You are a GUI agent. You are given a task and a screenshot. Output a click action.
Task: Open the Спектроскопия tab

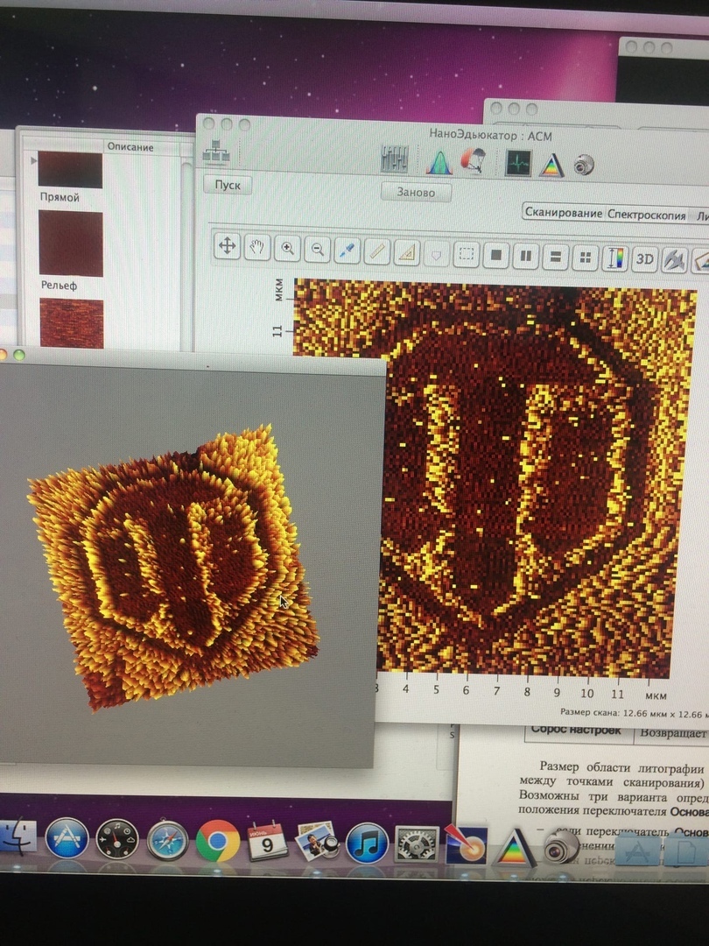(x=646, y=215)
